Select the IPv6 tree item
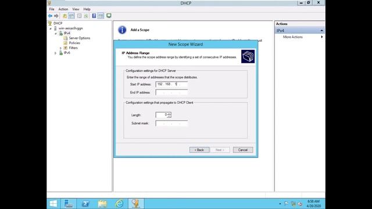372x209 pixels. pos(67,53)
